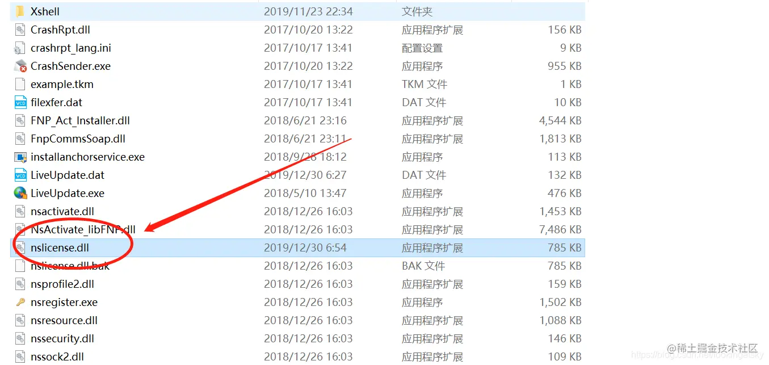Click the nsregister.exe key icon
Image resolution: width=769 pixels, height=365 pixels.
pyautogui.click(x=19, y=302)
